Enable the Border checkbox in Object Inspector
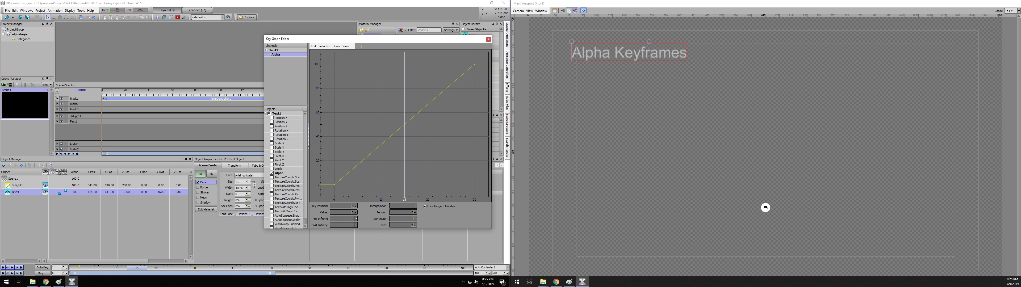Screen dimensions: 1021x287 click(198, 188)
